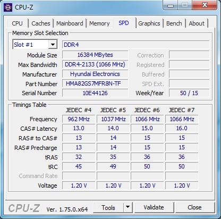Viewport: 221px width, 219px height.
Task: Click the empty Buffered field
Action: (x=189, y=74)
